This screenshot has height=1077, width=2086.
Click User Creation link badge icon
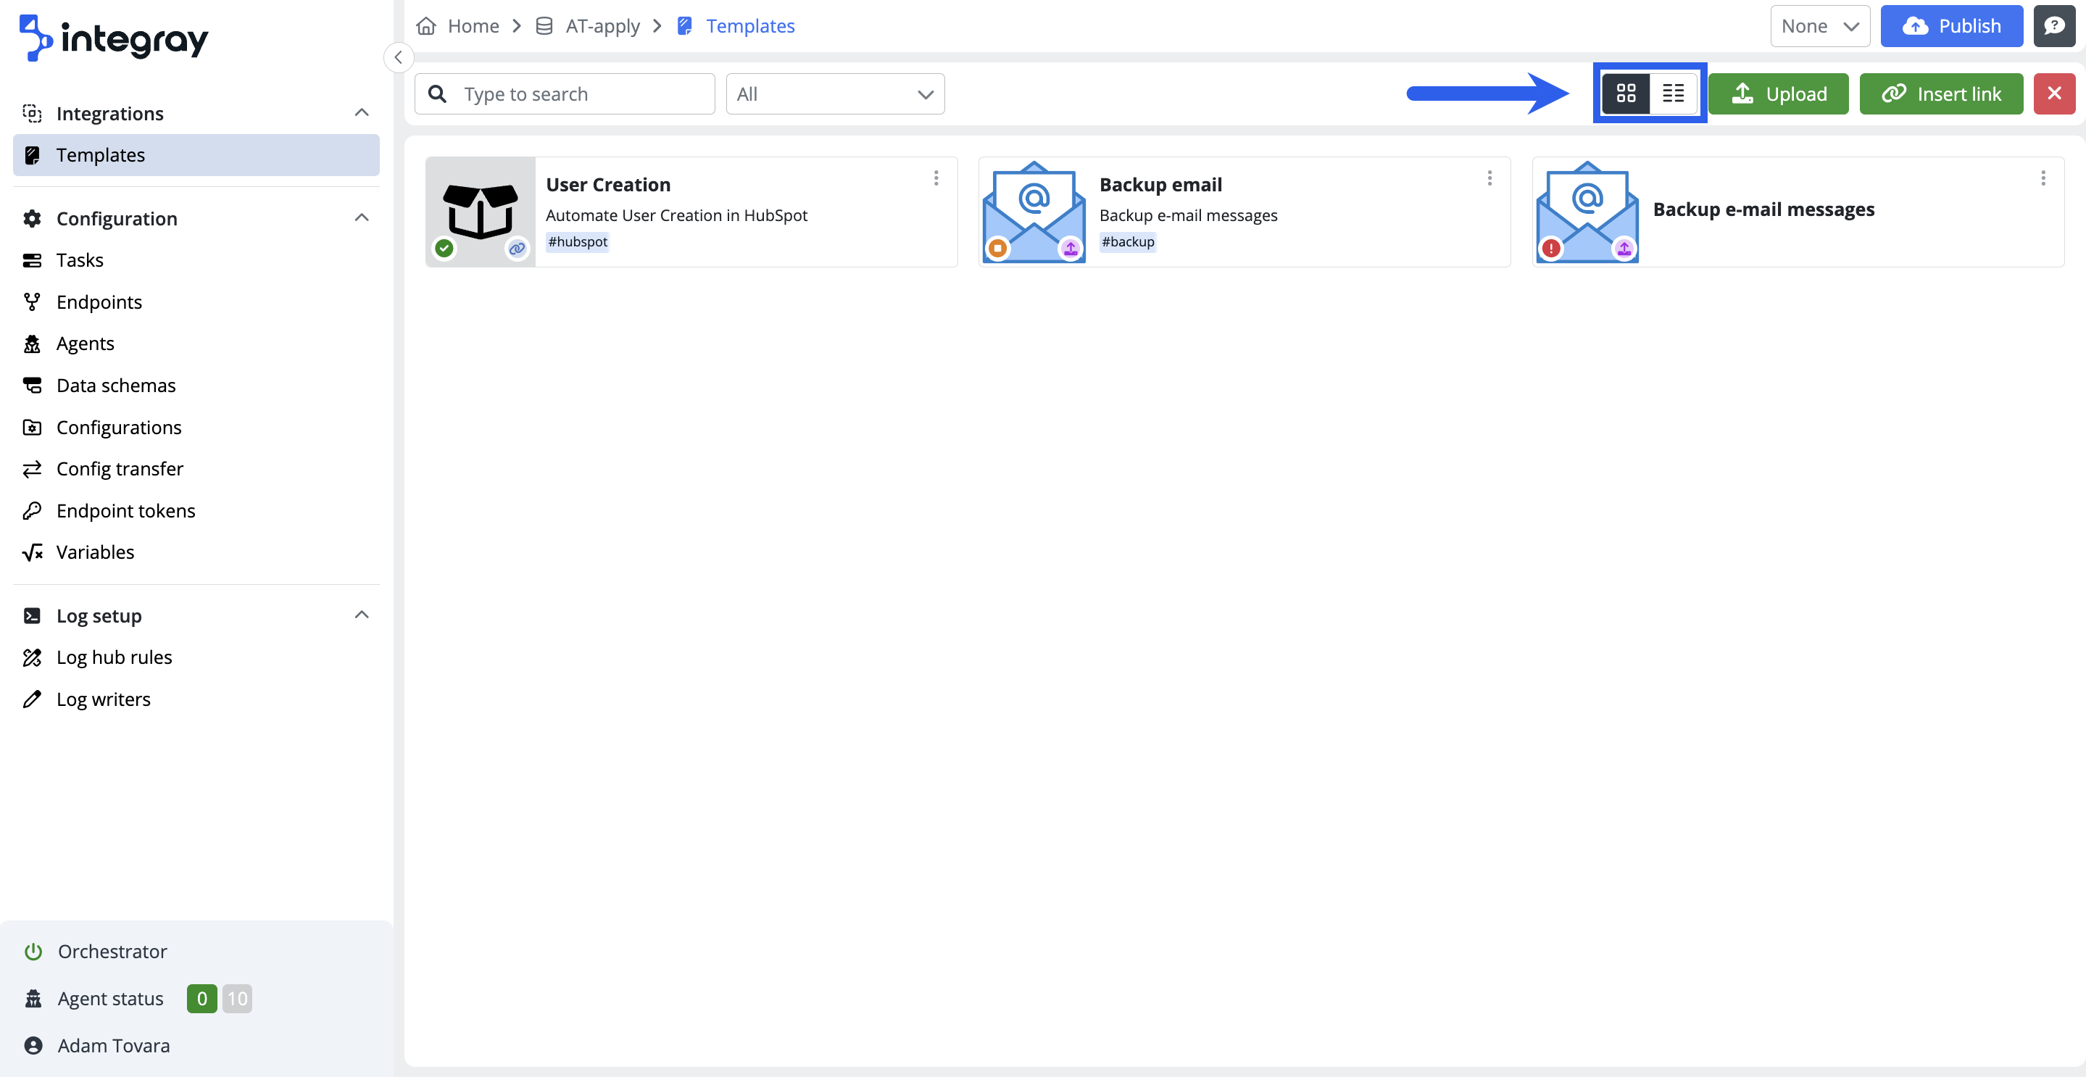517,249
